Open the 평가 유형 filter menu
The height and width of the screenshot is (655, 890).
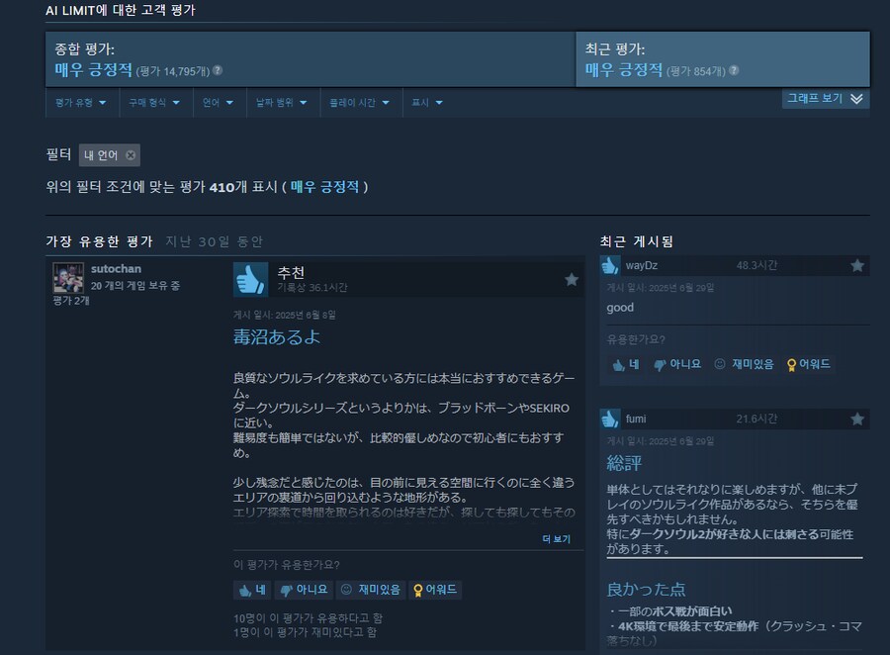(x=81, y=102)
